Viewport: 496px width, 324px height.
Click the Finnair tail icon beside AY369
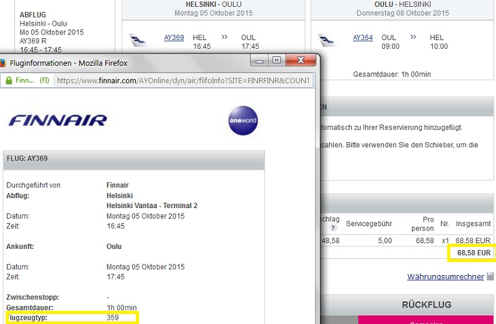(138, 40)
